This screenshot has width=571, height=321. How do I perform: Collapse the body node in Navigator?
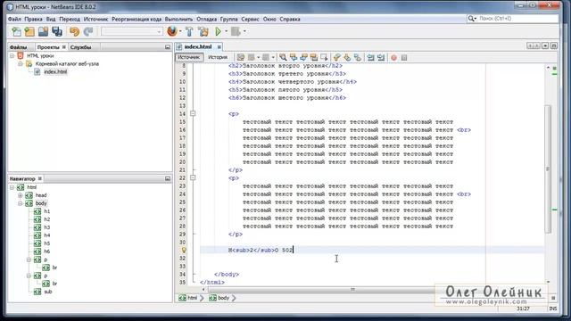pos(21,203)
